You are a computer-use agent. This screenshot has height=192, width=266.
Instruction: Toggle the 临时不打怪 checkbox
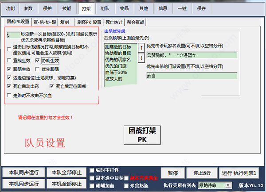point(92,170)
